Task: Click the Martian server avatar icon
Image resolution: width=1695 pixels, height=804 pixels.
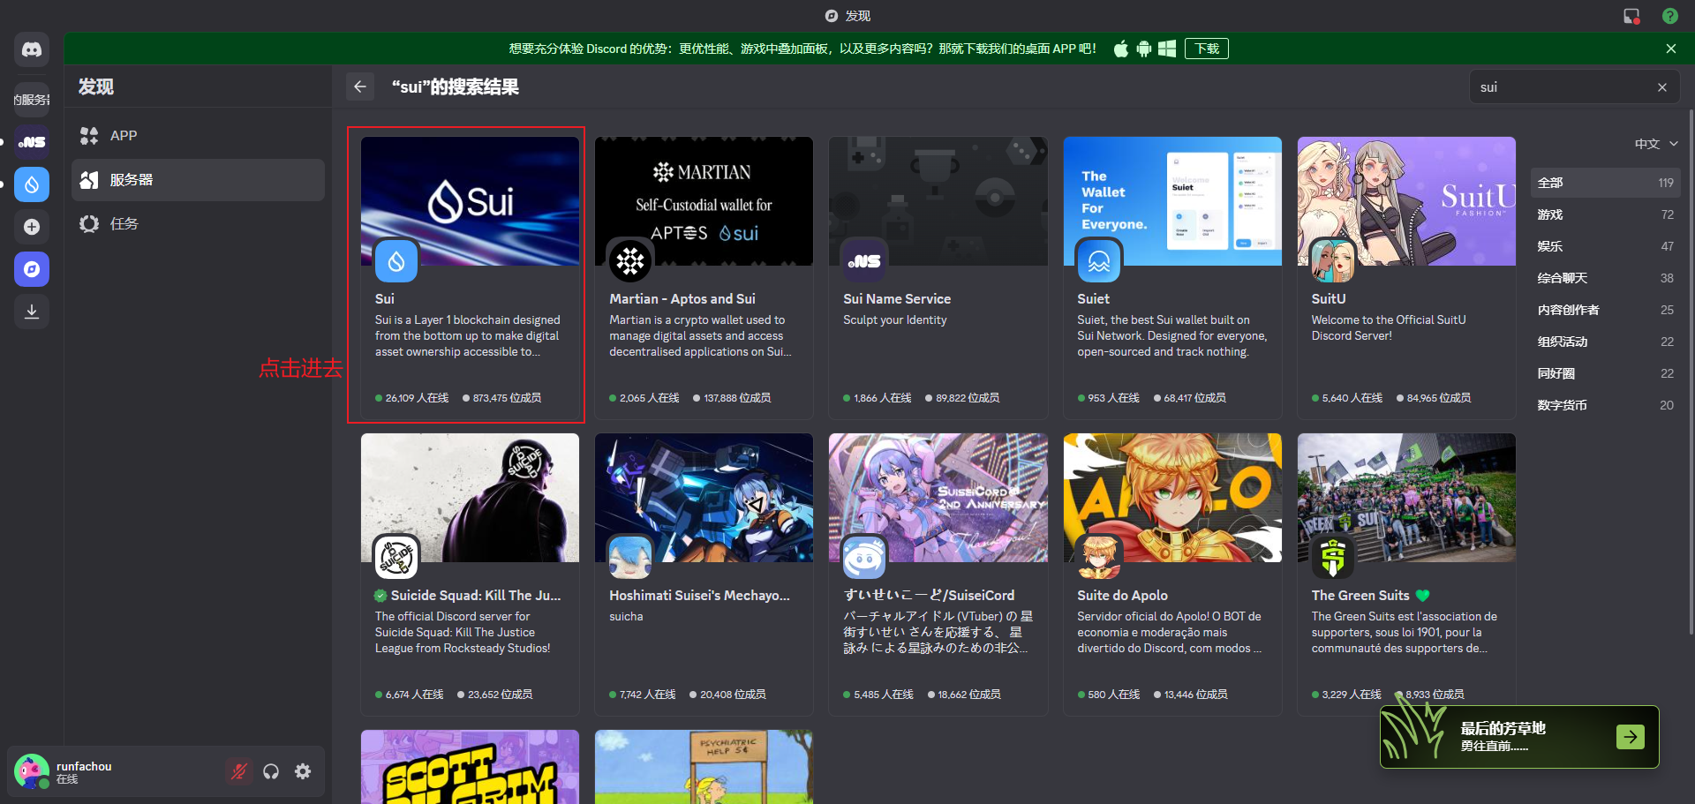Action: 630,261
